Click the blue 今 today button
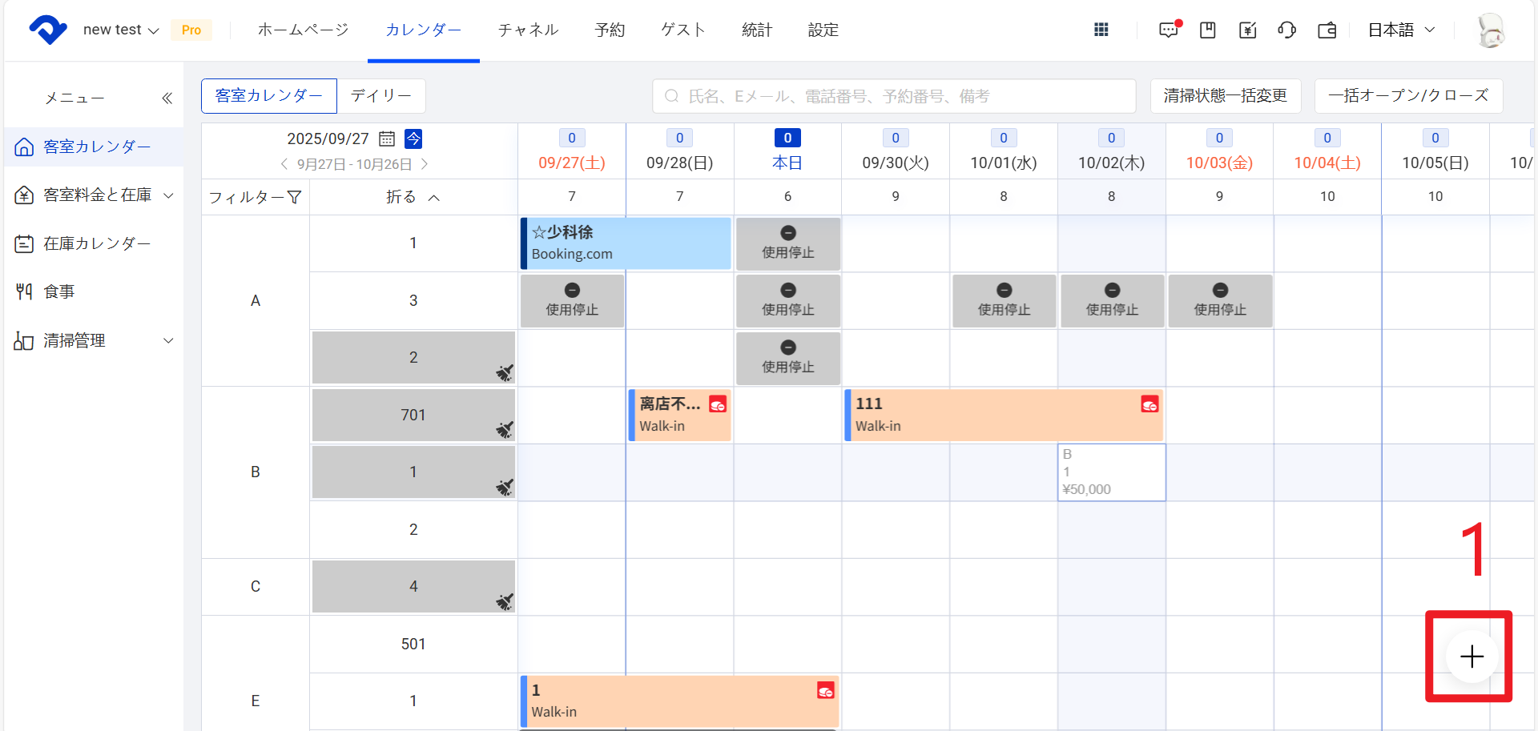 pos(413,139)
